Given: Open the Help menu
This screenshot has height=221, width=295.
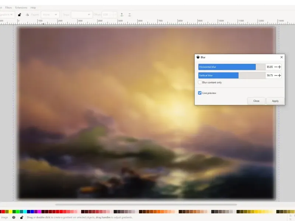Looking at the screenshot, I should coord(33,7).
